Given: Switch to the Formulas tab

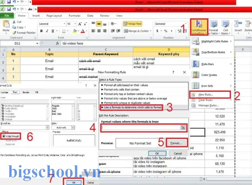Looking at the screenshot, I should pos(75,15).
